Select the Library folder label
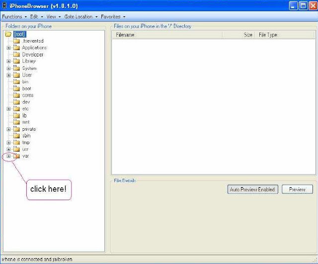The image size is (318, 264). coord(29,61)
